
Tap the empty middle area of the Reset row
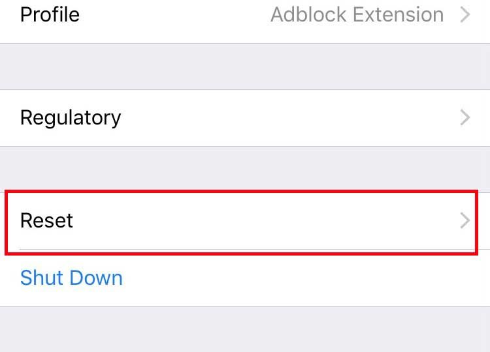(x=266, y=220)
